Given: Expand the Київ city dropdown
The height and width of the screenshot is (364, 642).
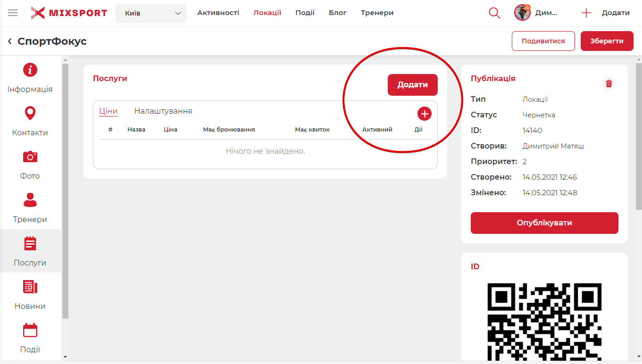Looking at the screenshot, I should 151,13.
